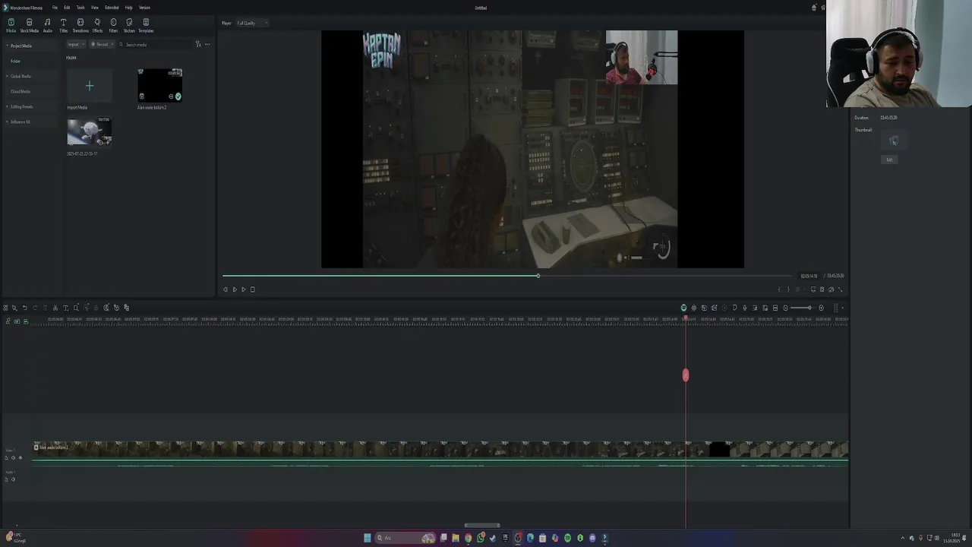Screen dimensions: 972x547
Task: Click the Edit thumbnail button
Action: [889, 160]
